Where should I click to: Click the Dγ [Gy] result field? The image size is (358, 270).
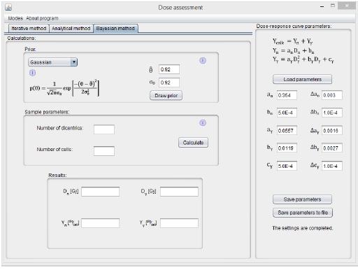(179, 192)
